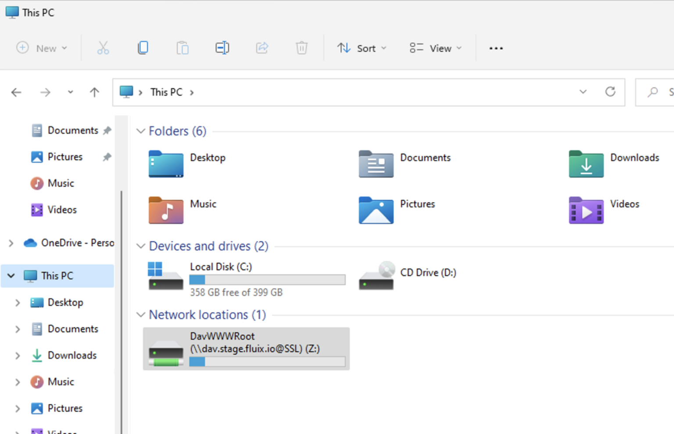Screen dimensions: 674x434
Task: Click the Share icon in the toolbar
Action: 262,48
